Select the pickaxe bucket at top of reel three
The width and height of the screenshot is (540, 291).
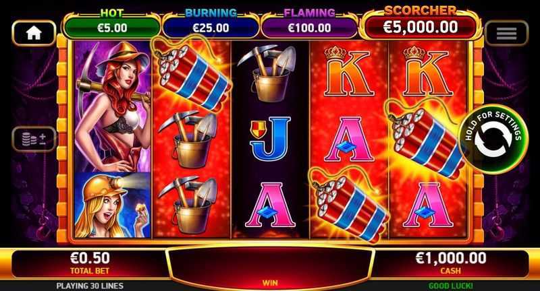(x=267, y=74)
